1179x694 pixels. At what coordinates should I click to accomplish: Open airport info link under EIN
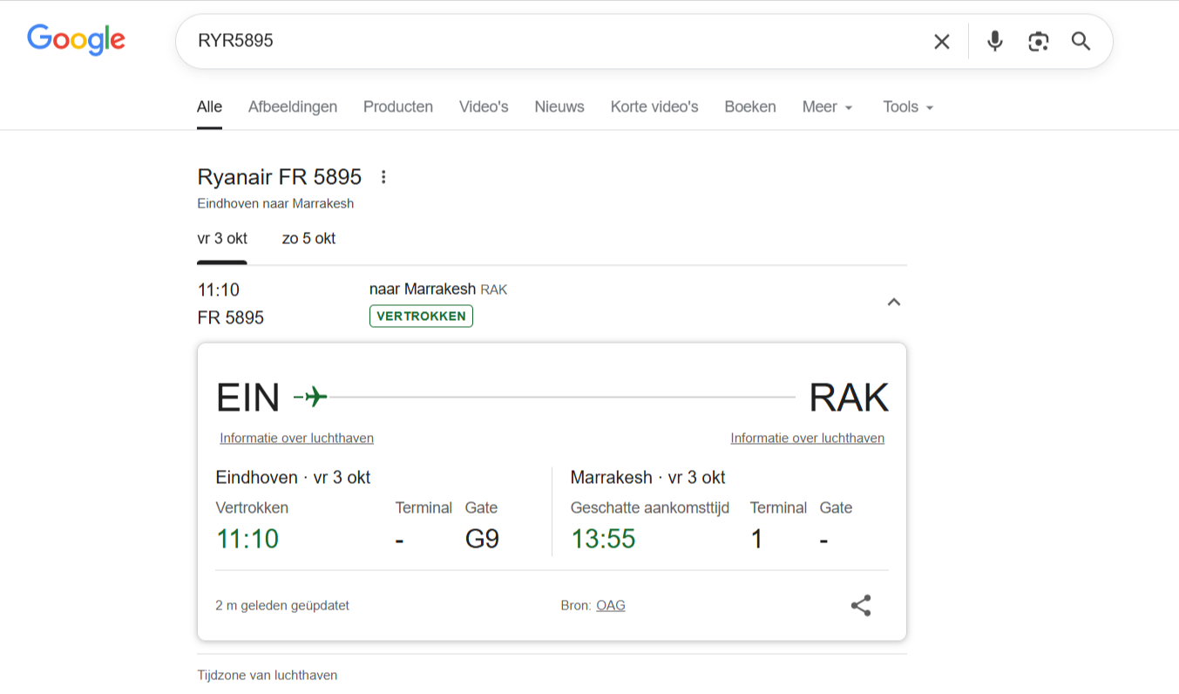pyautogui.click(x=296, y=439)
